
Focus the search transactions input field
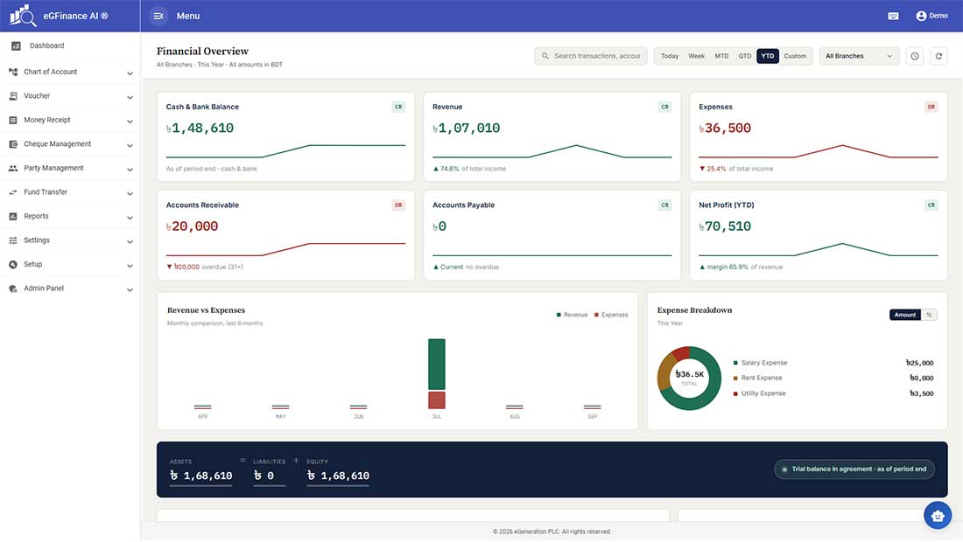point(591,56)
